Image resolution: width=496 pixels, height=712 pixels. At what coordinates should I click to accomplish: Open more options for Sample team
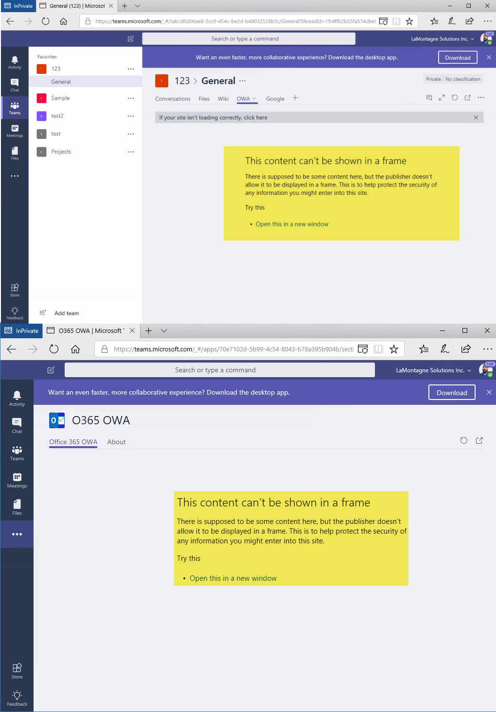click(x=131, y=98)
